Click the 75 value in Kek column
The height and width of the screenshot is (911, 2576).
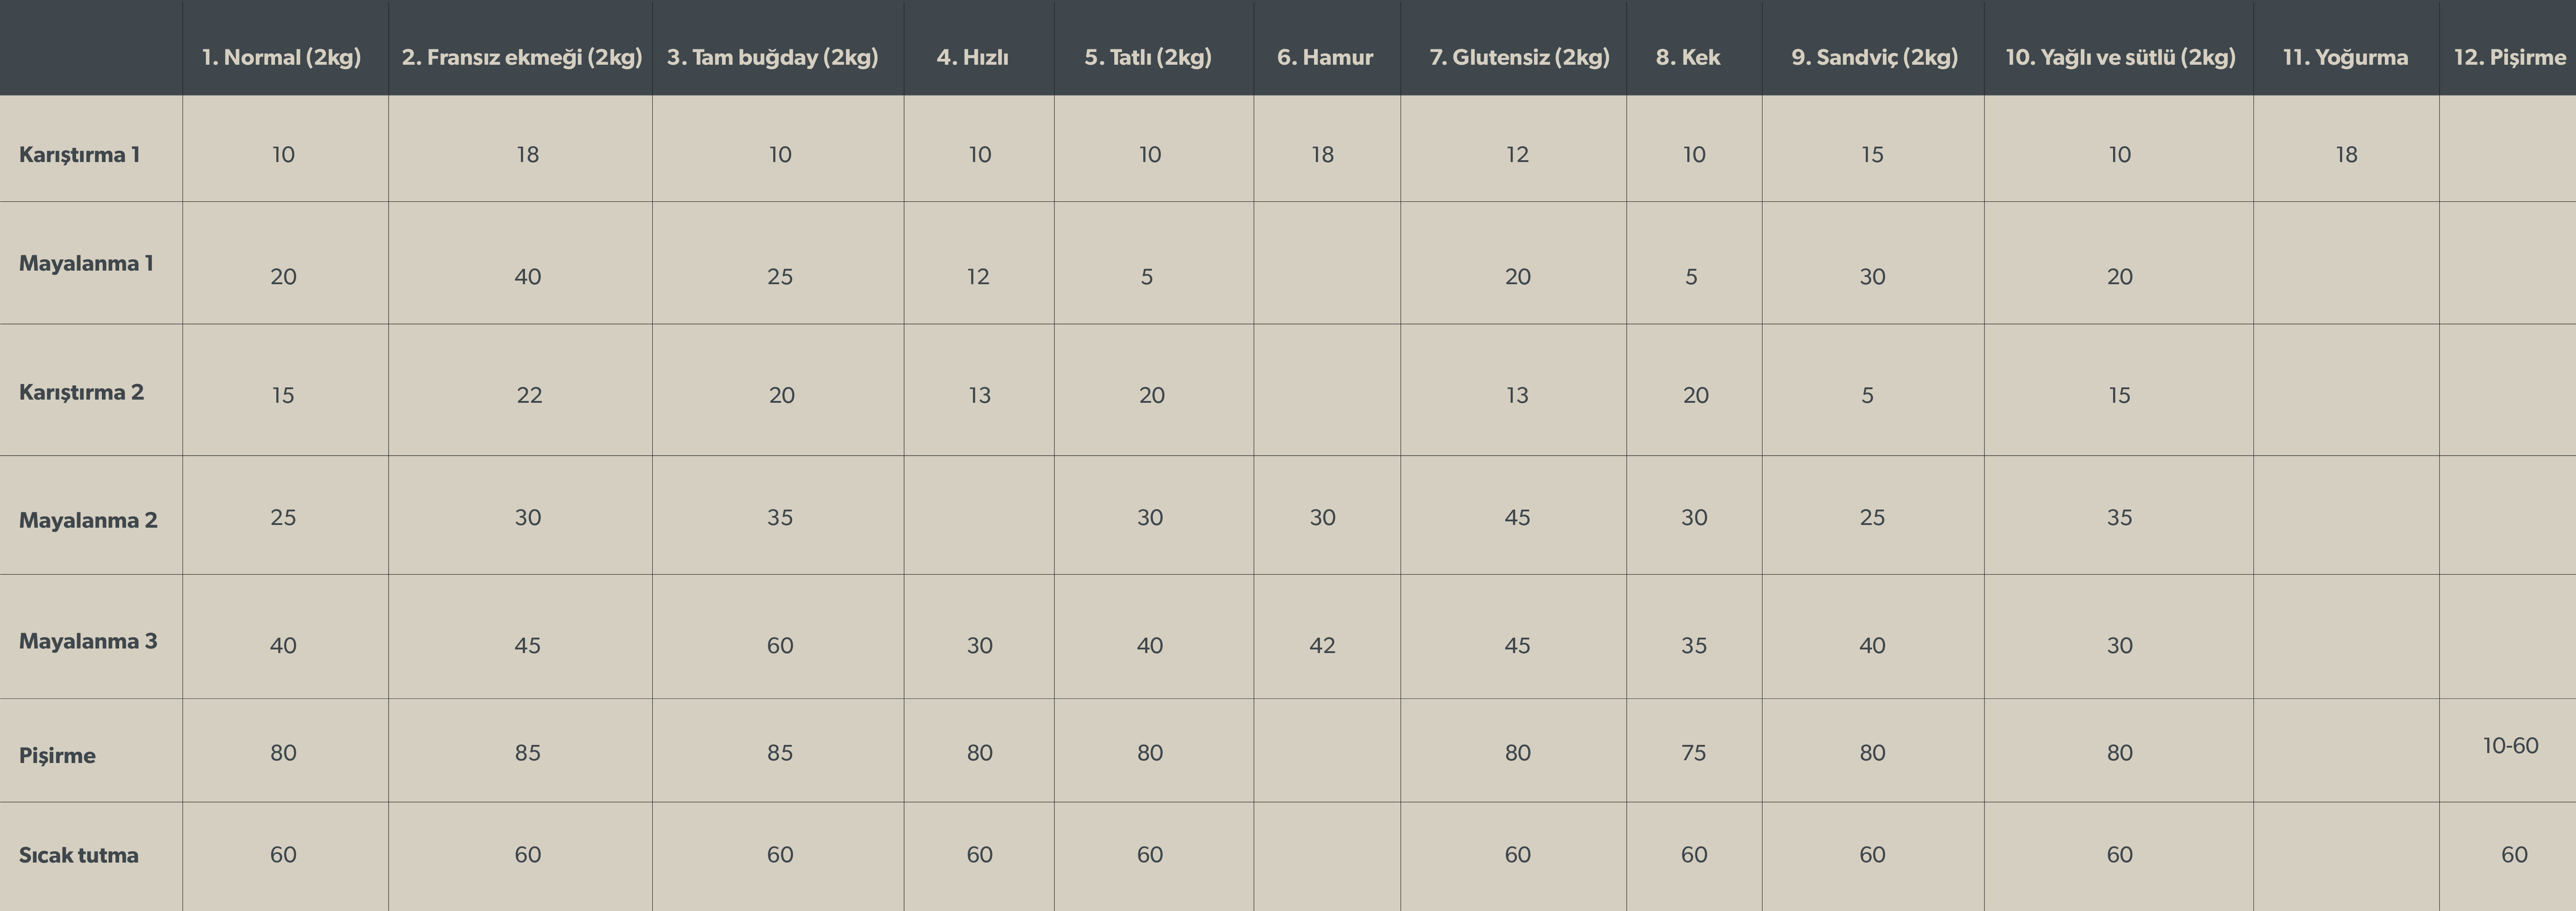(x=1693, y=752)
